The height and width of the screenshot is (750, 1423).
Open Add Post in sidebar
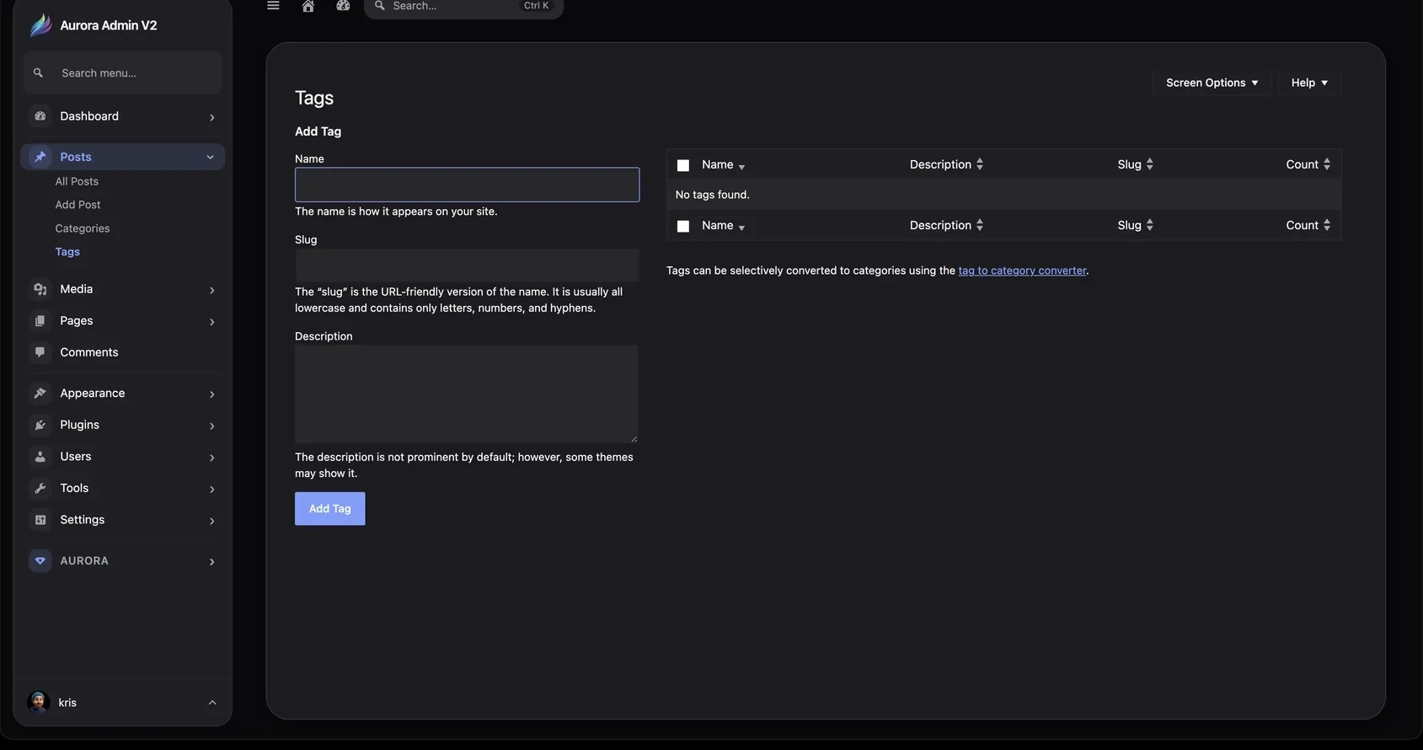click(x=78, y=205)
